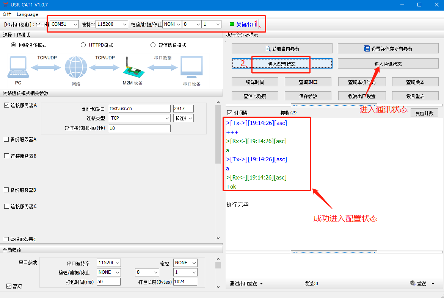
Task: Click the 串口设备 monitor diagram icon
Action: (x=191, y=67)
